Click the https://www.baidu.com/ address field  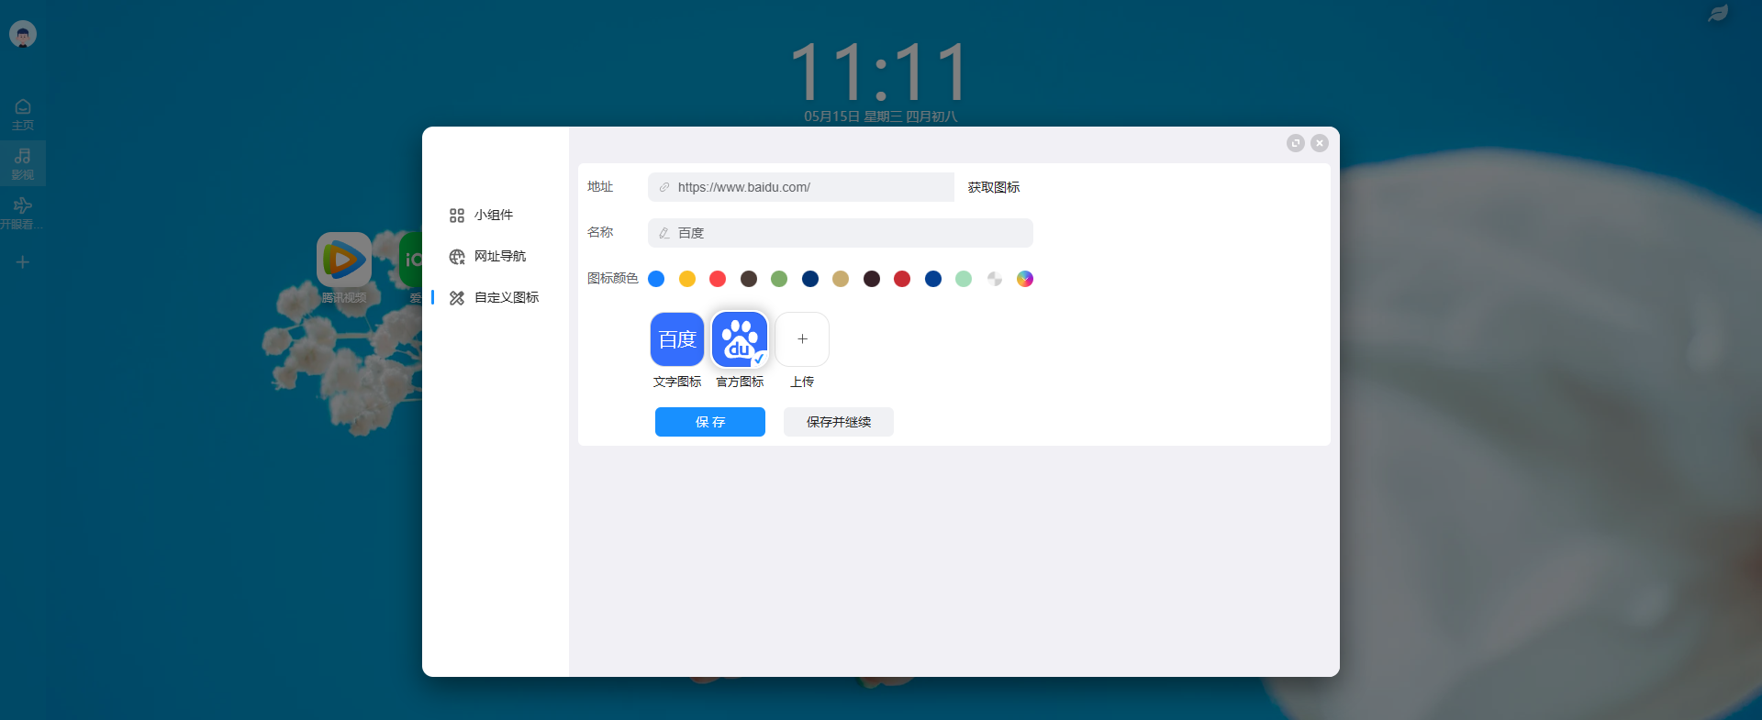pyautogui.click(x=801, y=187)
